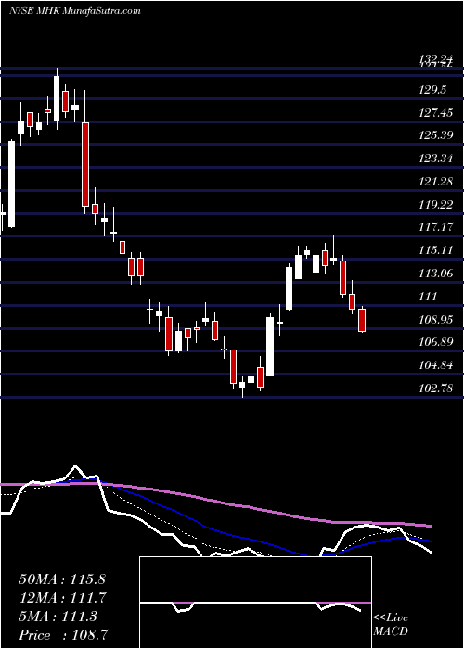The height and width of the screenshot is (649, 464).
Task: Click the 123.34 price axis label
Action: 434,159
